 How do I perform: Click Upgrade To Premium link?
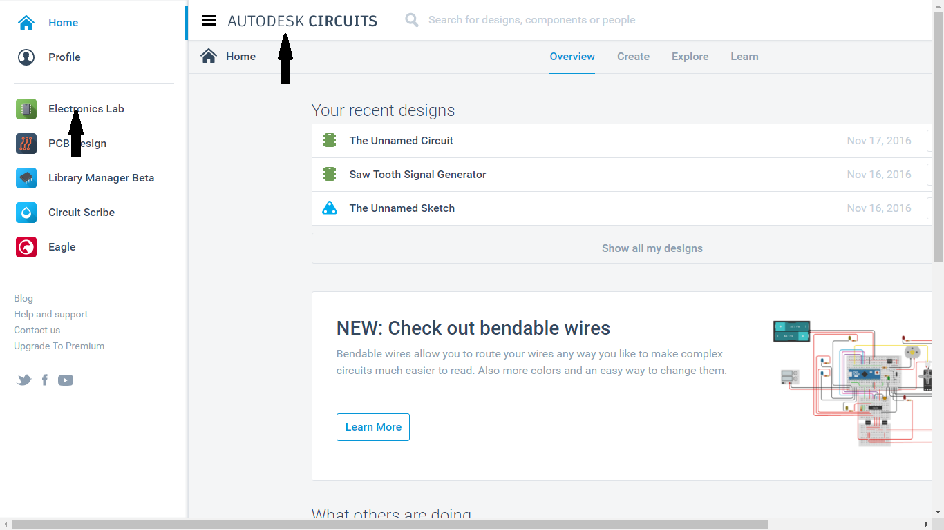click(x=59, y=346)
